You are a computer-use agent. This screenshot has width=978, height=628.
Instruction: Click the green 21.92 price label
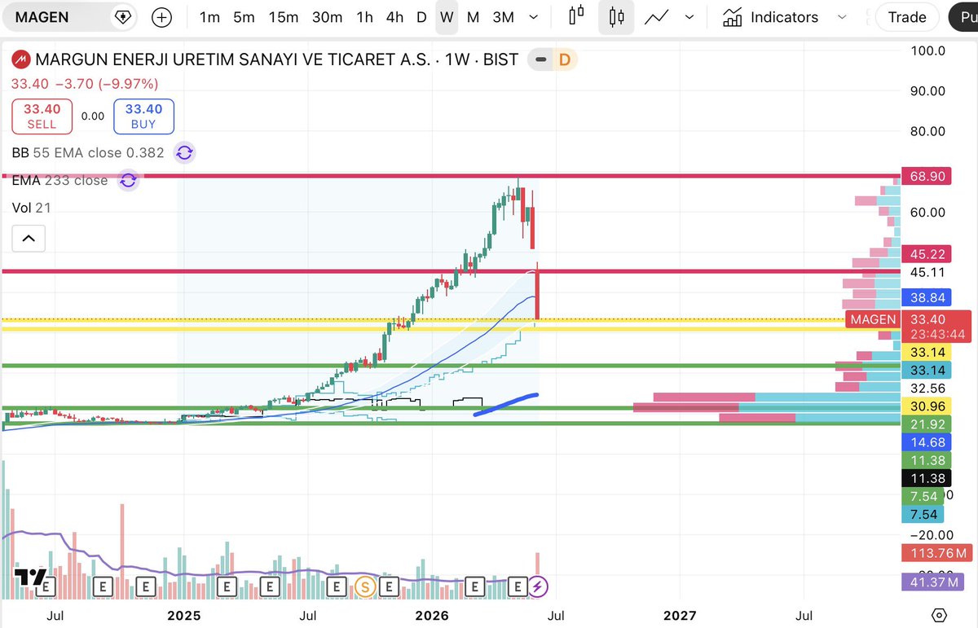point(926,424)
